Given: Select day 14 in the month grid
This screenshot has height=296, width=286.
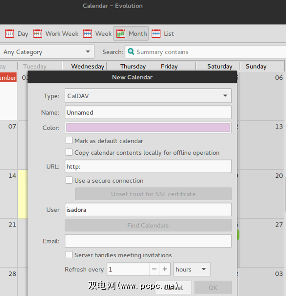Looking at the screenshot, I should click(13, 176).
